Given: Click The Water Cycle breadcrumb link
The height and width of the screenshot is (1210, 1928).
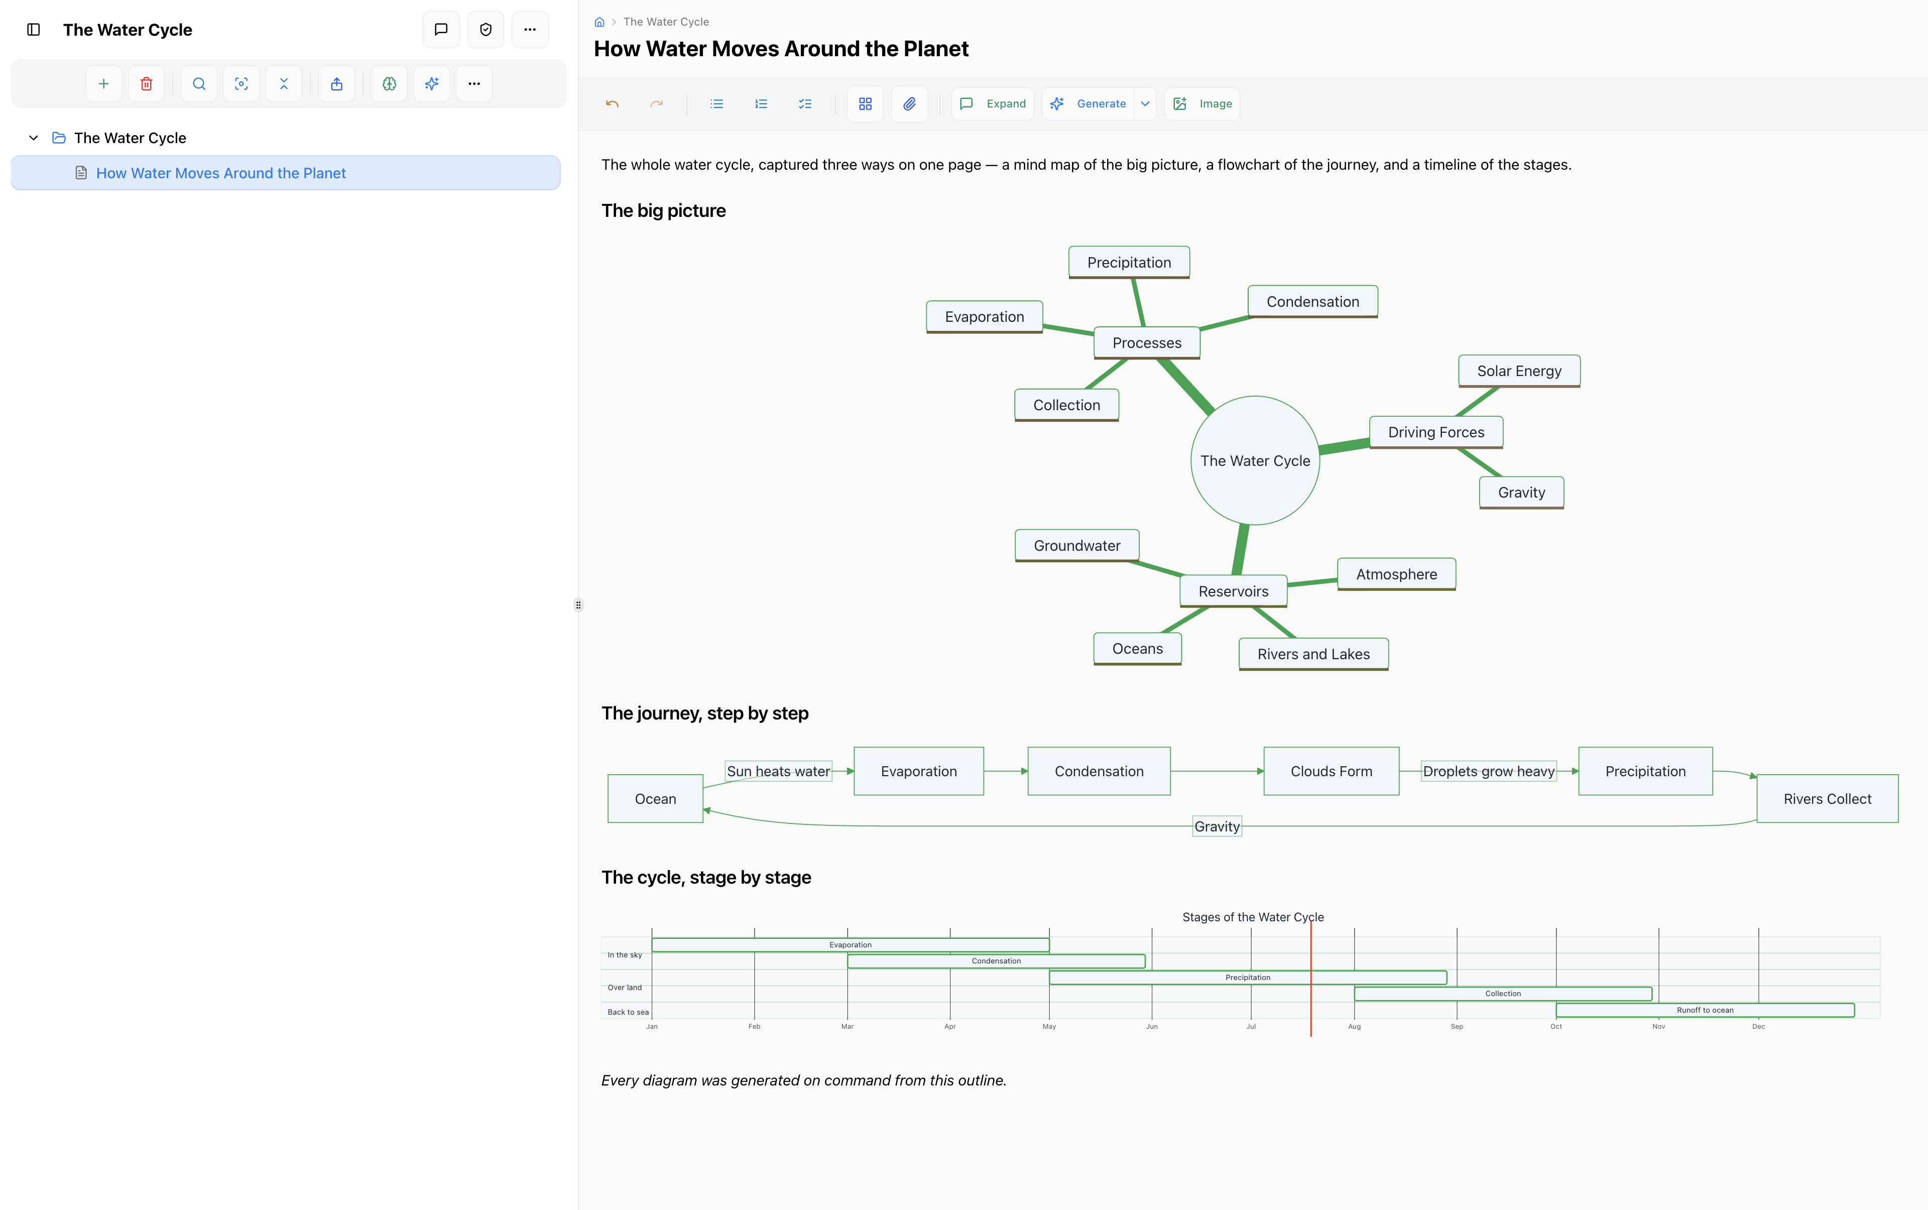Looking at the screenshot, I should pos(666,23).
